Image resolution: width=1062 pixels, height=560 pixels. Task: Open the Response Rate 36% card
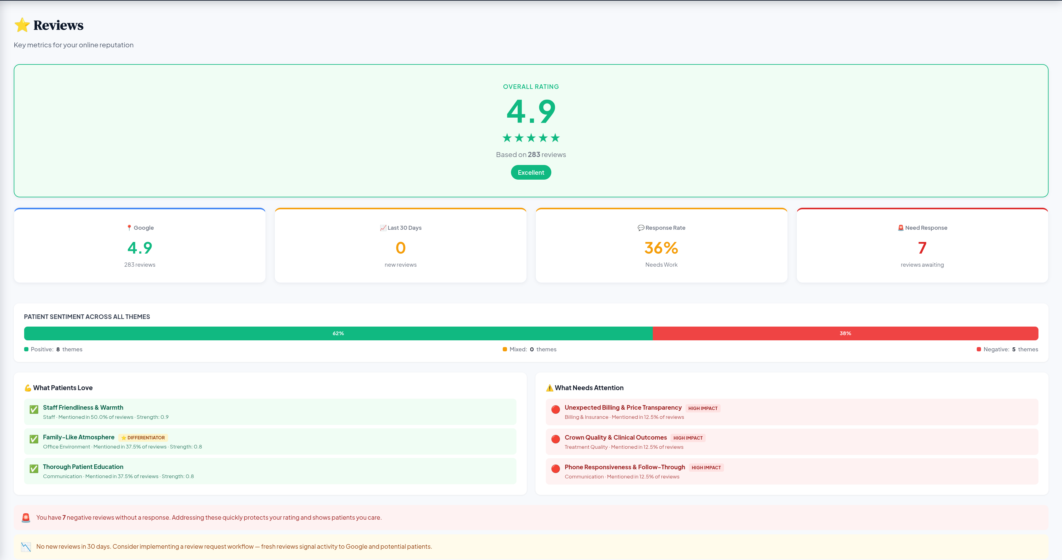click(x=661, y=246)
